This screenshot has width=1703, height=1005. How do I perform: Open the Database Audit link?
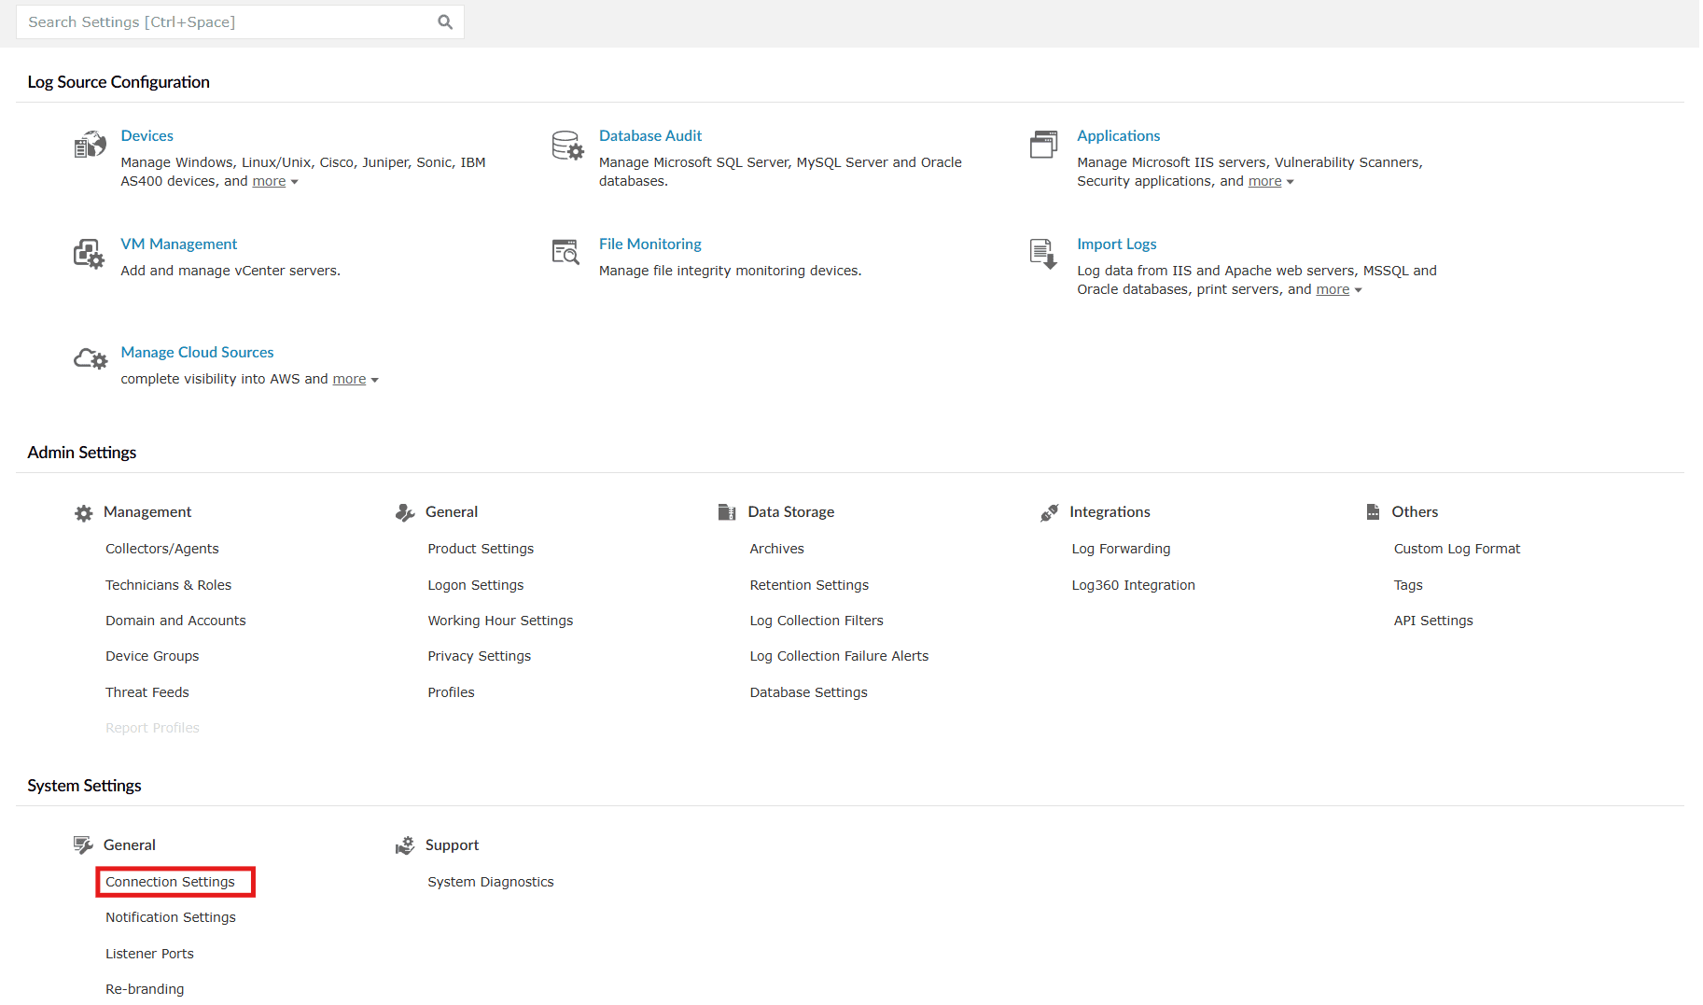click(x=649, y=136)
